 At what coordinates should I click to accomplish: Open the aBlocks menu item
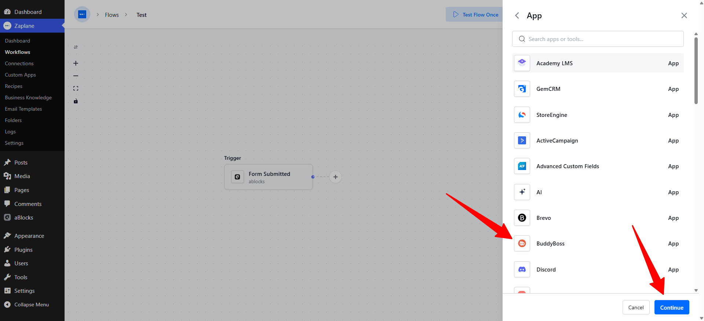coord(32,217)
